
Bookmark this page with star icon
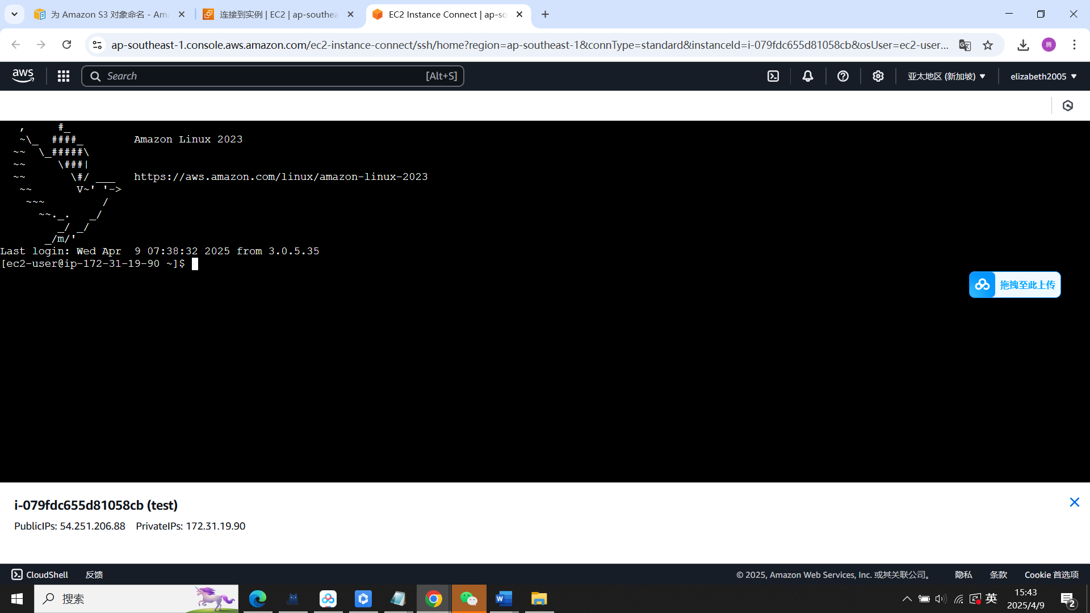pos(988,45)
